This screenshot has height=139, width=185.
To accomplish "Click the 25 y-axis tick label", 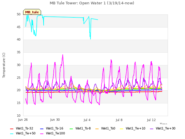I will pyautogui.click(x=18, y=78).
